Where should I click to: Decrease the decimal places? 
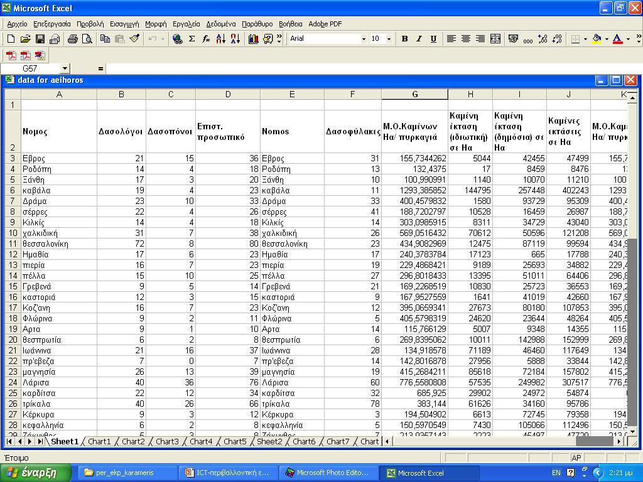coord(557,39)
